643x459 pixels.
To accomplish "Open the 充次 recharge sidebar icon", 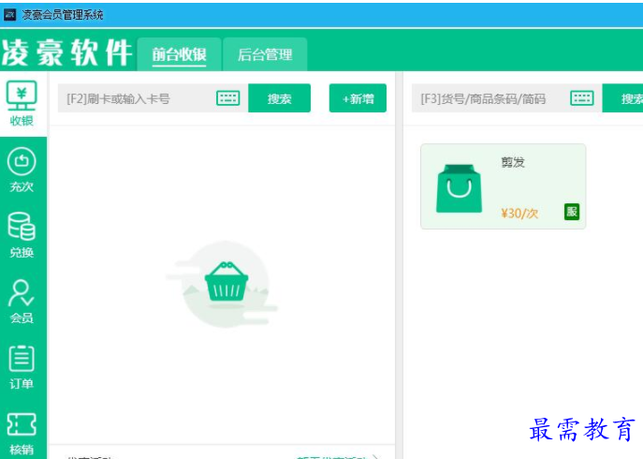I will 22,170.
